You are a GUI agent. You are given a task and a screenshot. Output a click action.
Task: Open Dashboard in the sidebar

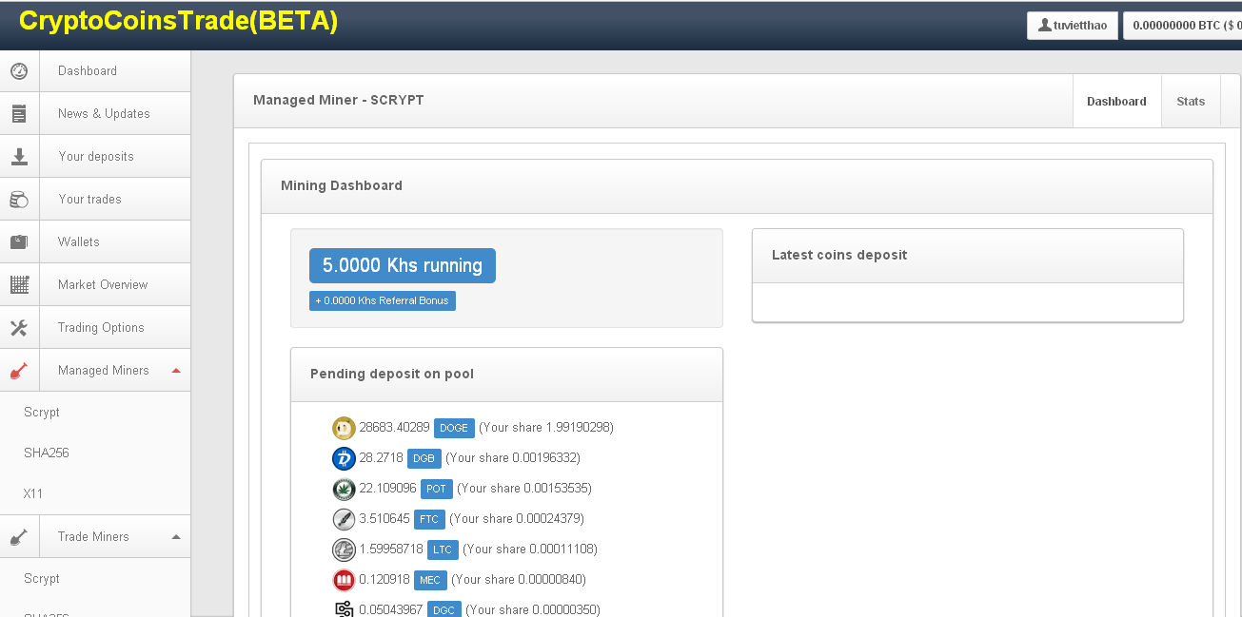[88, 71]
